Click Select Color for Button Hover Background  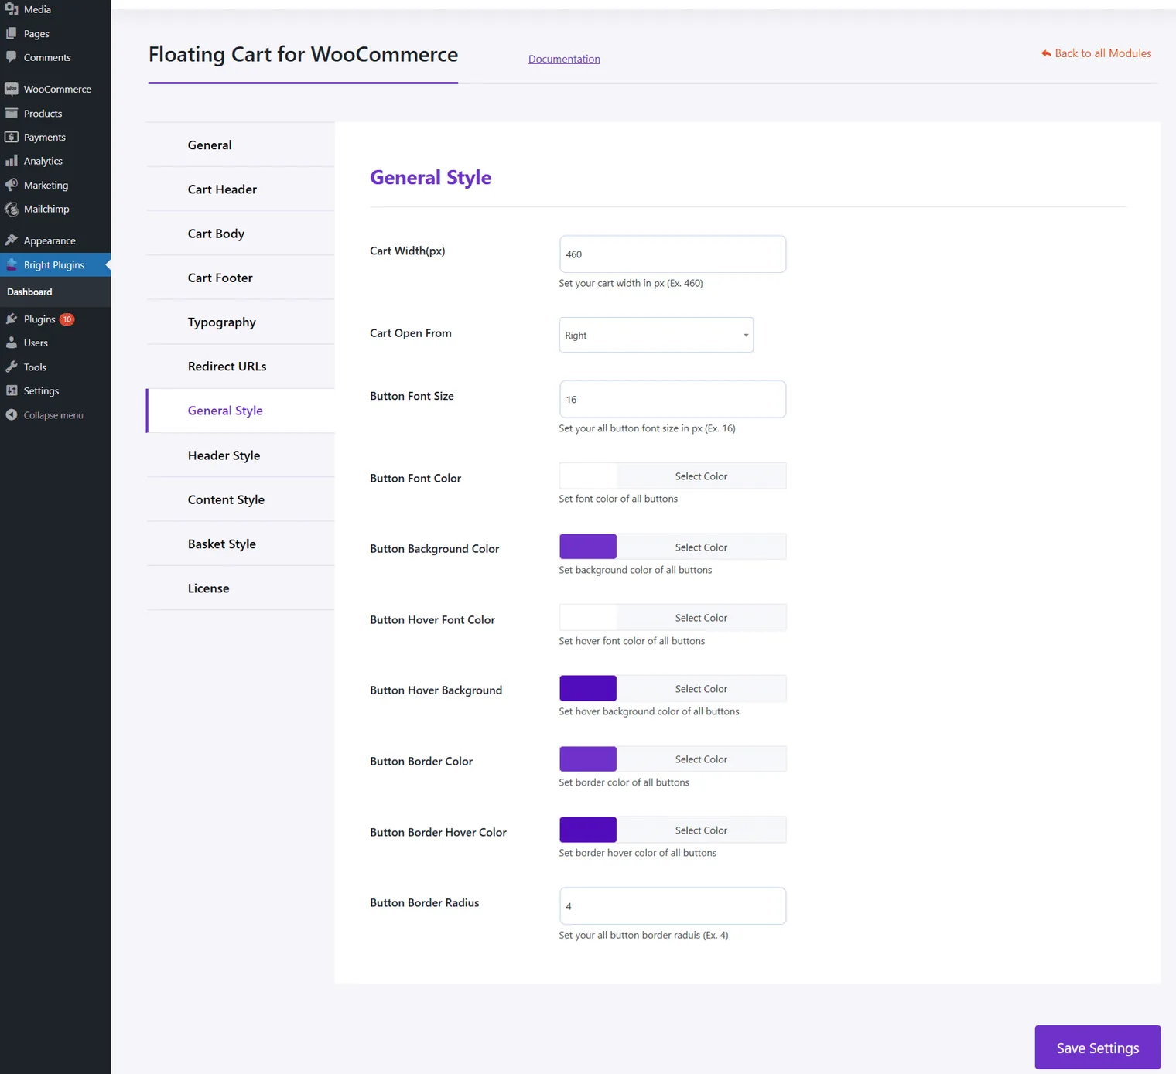[x=701, y=688]
